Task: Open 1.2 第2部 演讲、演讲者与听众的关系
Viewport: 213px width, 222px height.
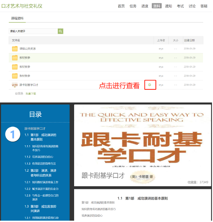Action: tap(40, 173)
